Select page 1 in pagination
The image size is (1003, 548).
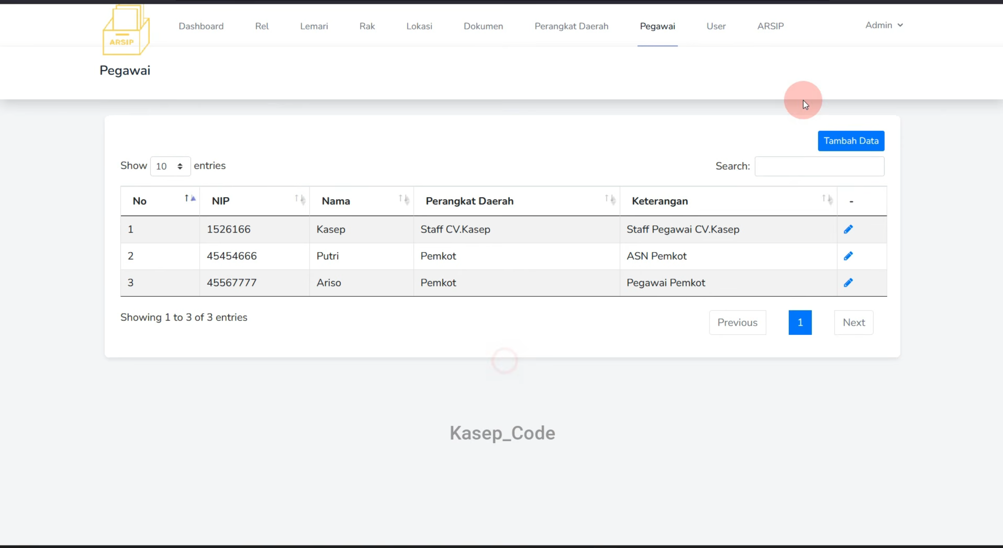pos(800,323)
